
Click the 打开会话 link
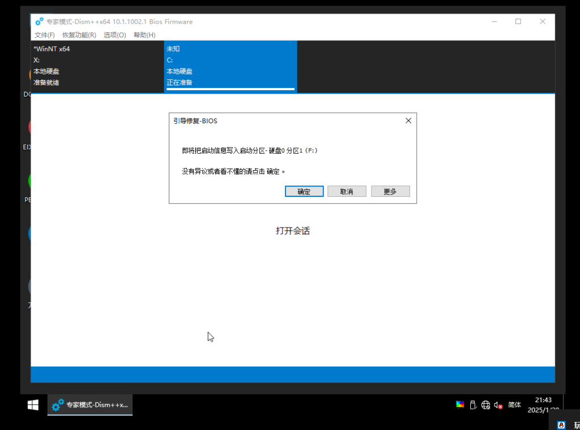point(293,231)
